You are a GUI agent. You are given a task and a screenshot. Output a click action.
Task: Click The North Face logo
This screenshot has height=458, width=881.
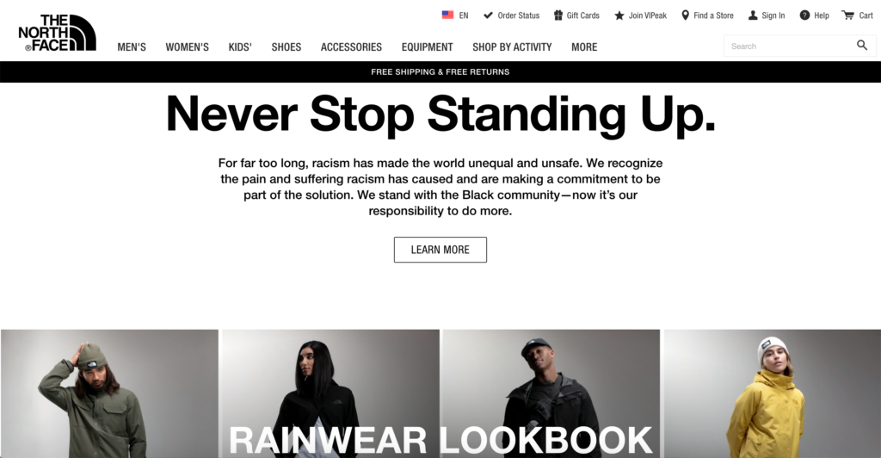tap(58, 33)
